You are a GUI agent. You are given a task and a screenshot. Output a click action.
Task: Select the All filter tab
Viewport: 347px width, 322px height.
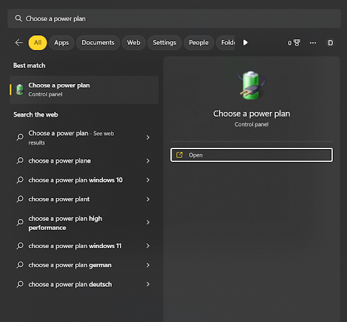coord(38,43)
